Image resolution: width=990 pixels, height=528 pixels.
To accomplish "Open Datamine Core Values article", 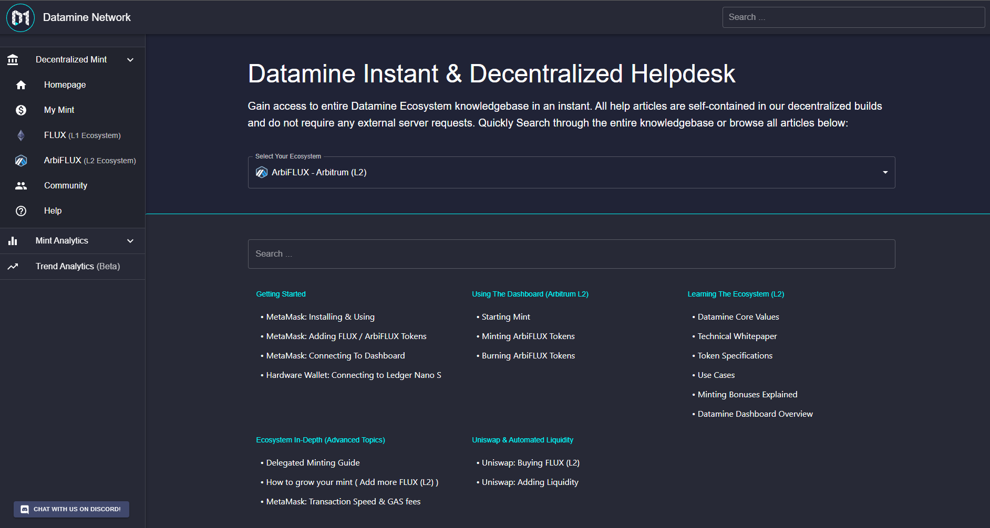I will pos(738,317).
